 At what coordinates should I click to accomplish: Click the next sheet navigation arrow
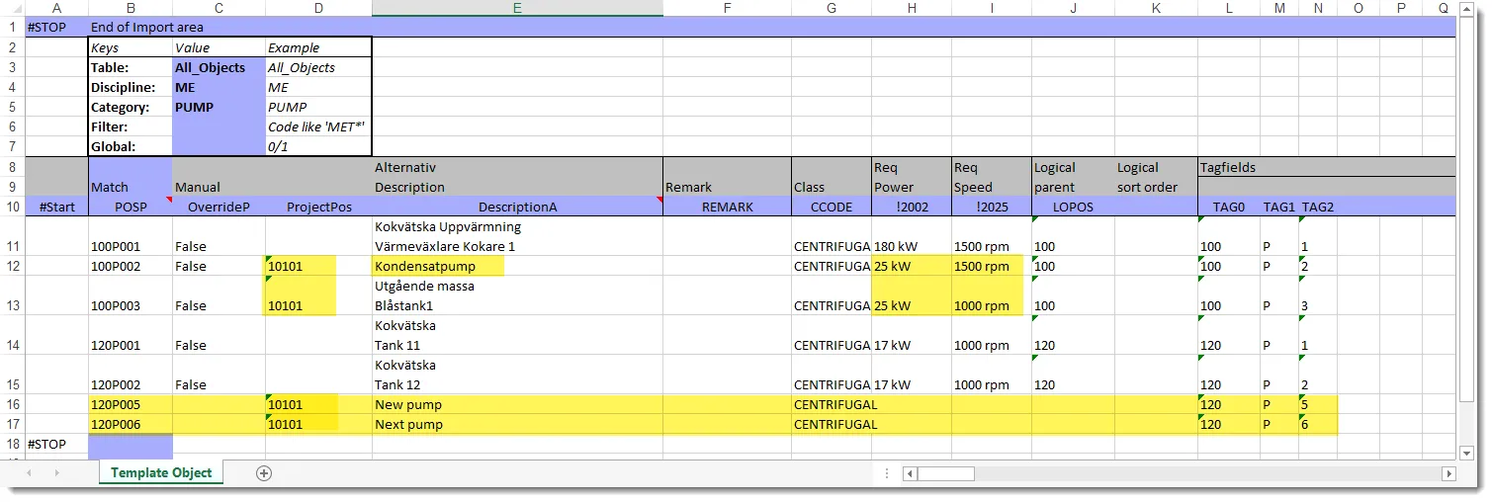click(x=56, y=473)
